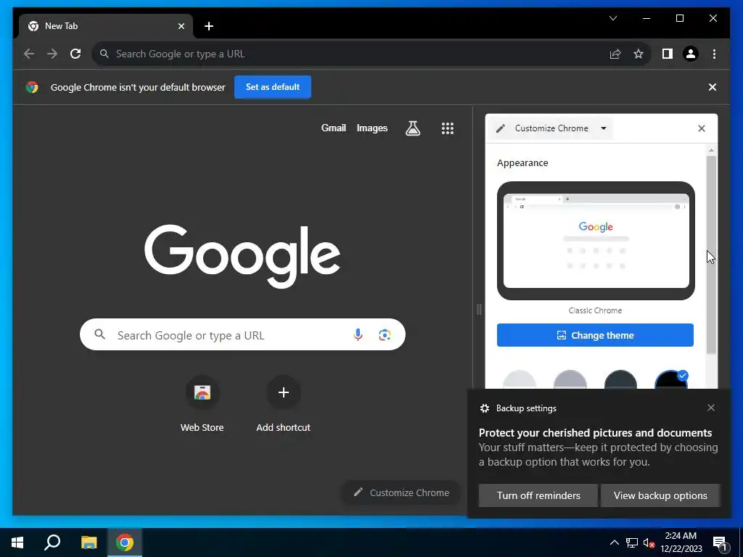This screenshot has height=557, width=743.
Task: Open the Google apps grid icon
Action: (x=448, y=128)
